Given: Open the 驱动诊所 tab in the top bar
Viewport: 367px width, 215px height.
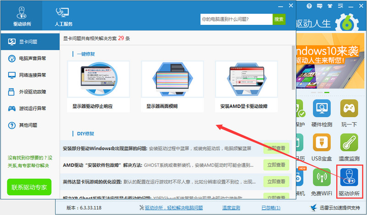Looking at the screenshot, I should click(x=22, y=16).
